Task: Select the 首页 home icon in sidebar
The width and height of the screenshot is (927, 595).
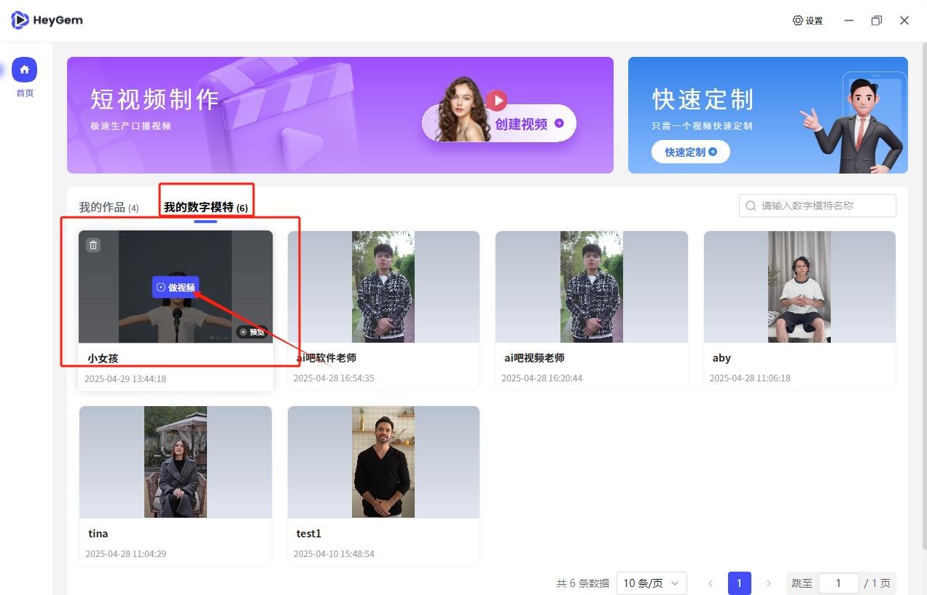Action: coord(25,68)
